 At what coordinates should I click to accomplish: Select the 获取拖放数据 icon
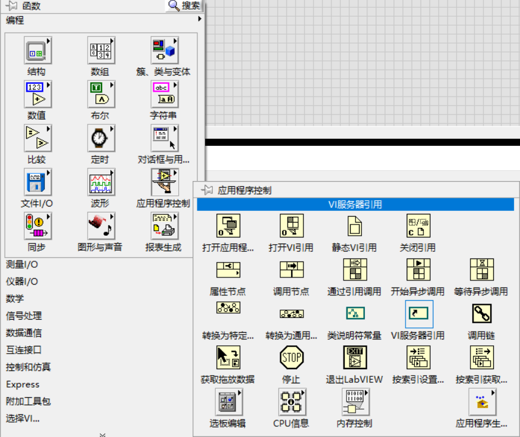[x=230, y=358]
